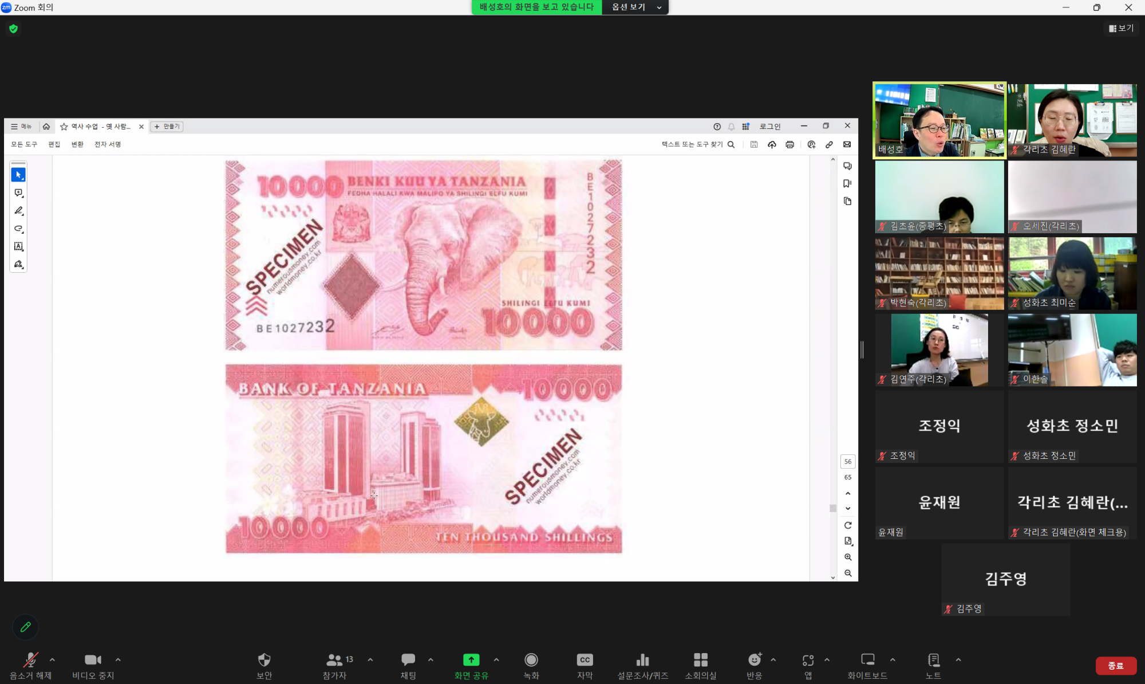This screenshot has width=1145, height=684.
Task: Star the 역사 수업 document tab
Action: 64,127
